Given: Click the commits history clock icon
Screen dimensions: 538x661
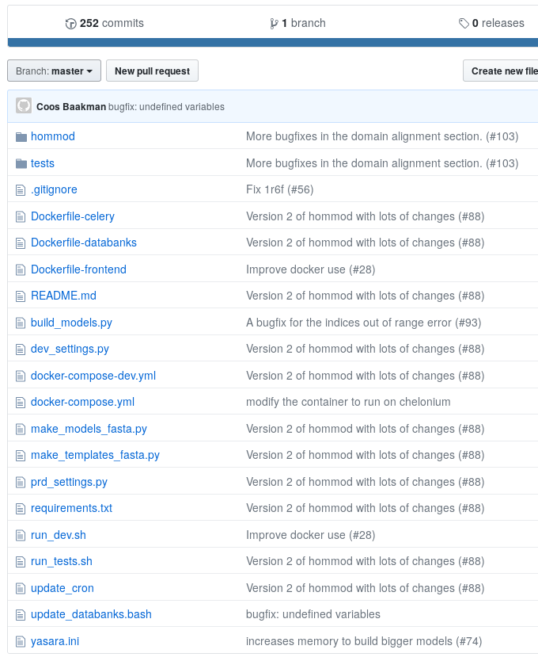Looking at the screenshot, I should (70, 24).
